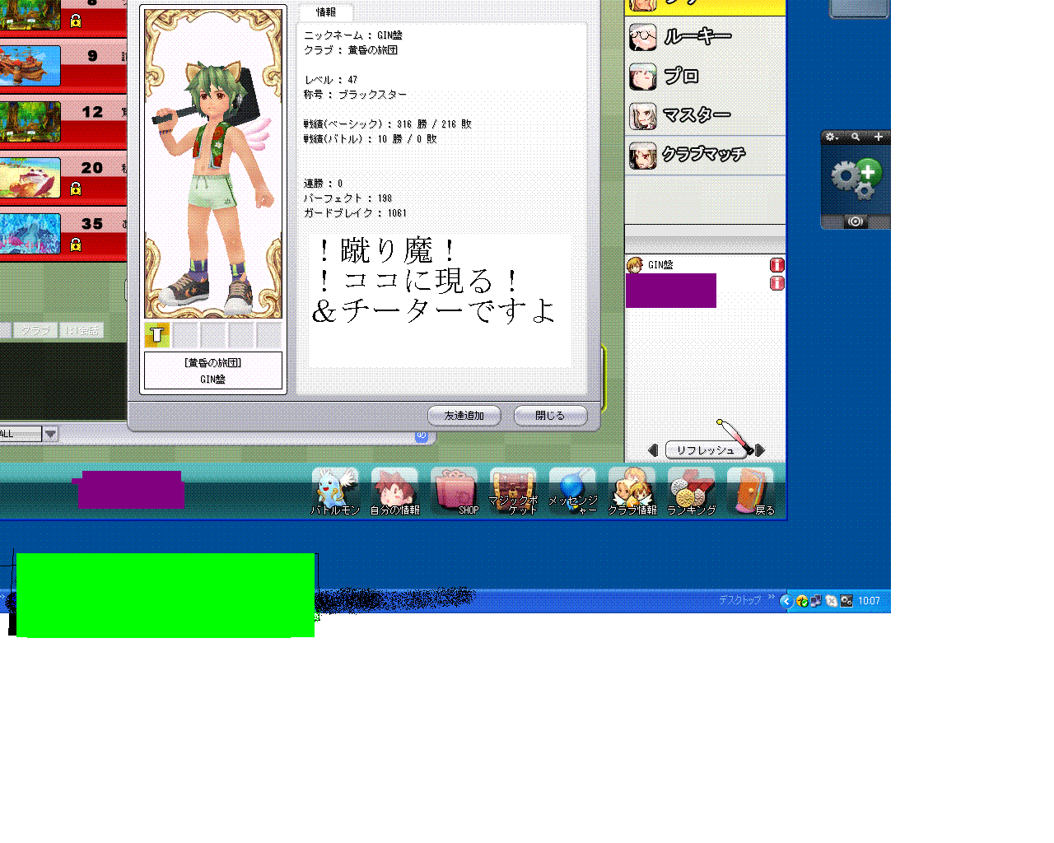Screen dimensions: 1054x843
Task: Click the 戻る door icon
Action: pyautogui.click(x=750, y=491)
